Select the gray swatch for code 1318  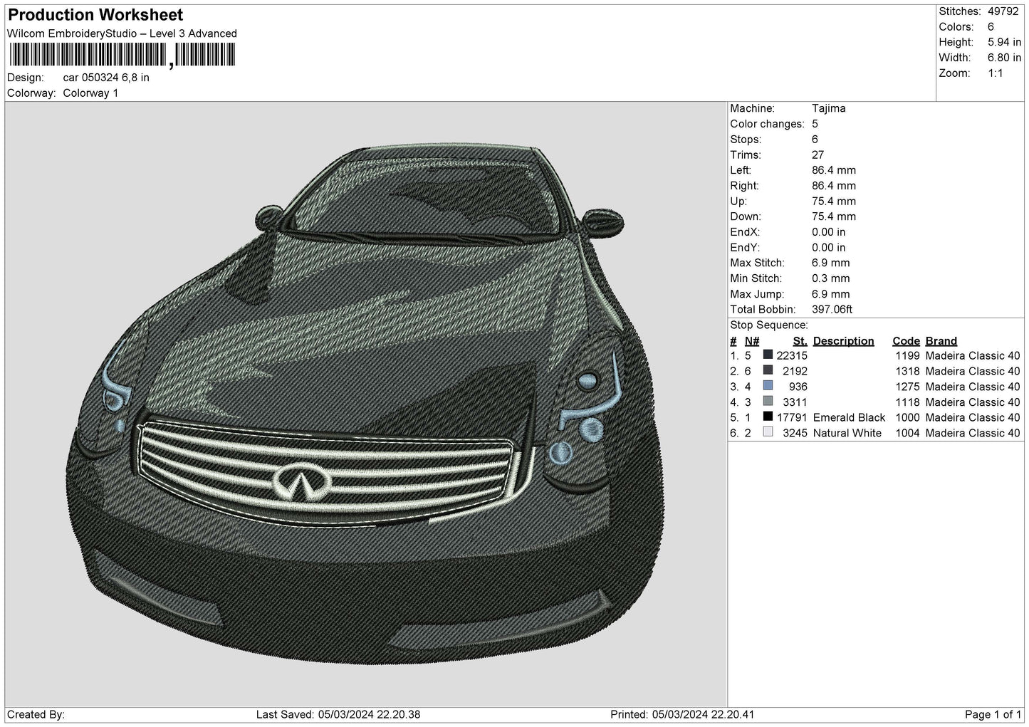768,371
